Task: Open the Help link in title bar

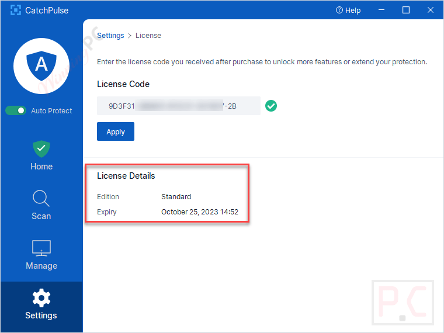Action: tap(348, 10)
